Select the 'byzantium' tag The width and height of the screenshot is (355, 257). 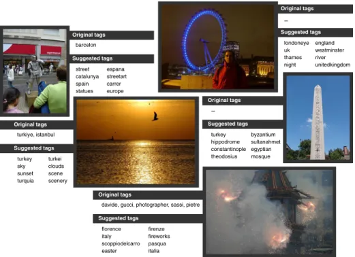click(263, 135)
